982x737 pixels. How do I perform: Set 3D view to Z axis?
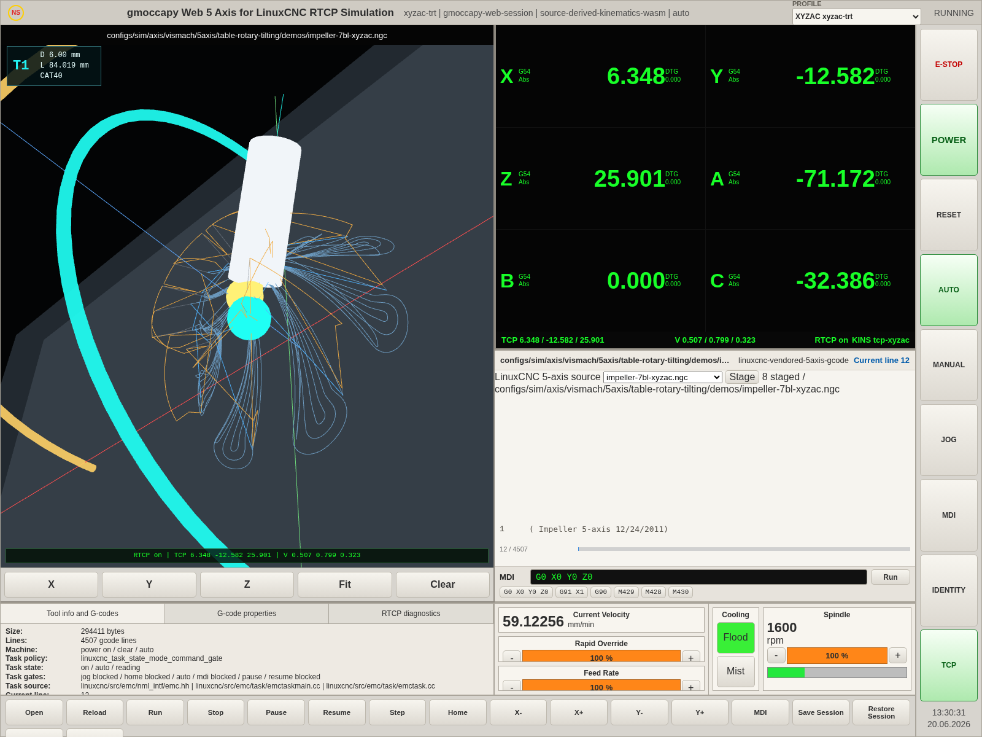247,585
